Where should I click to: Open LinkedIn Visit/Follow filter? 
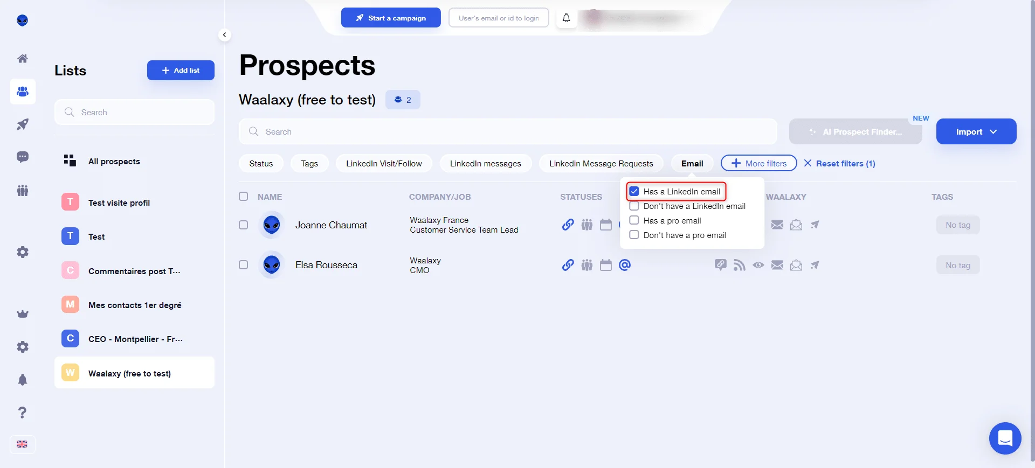point(384,163)
